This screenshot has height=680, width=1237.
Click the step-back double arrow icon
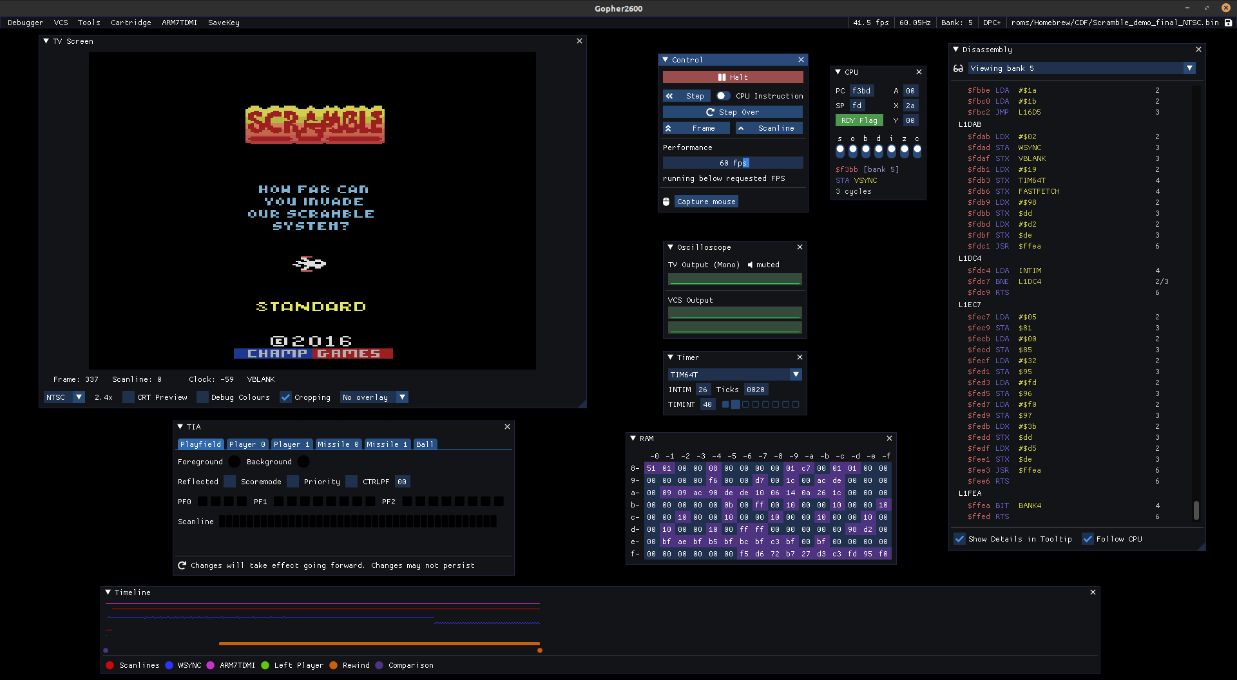(x=669, y=96)
